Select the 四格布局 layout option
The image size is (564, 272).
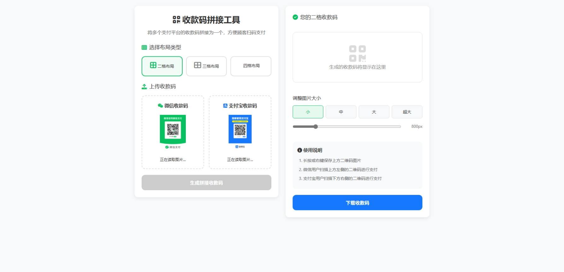251,66
